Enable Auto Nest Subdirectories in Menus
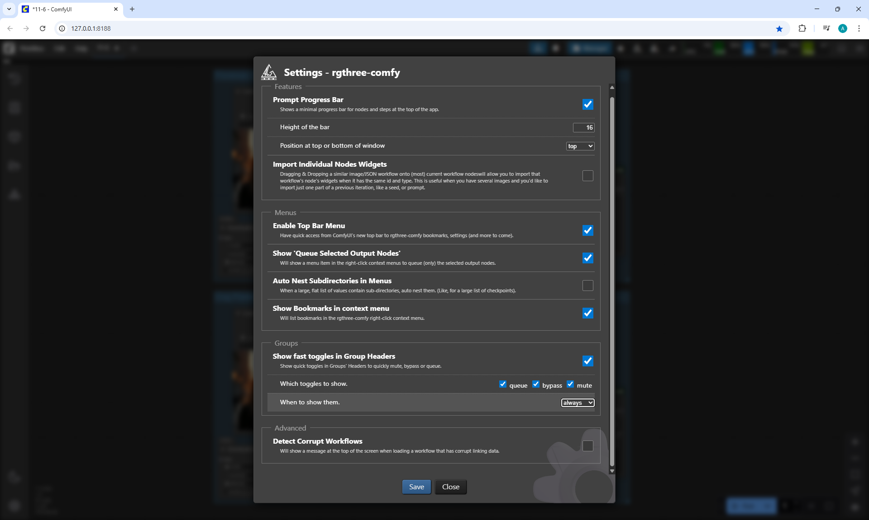The image size is (869, 520). point(587,286)
